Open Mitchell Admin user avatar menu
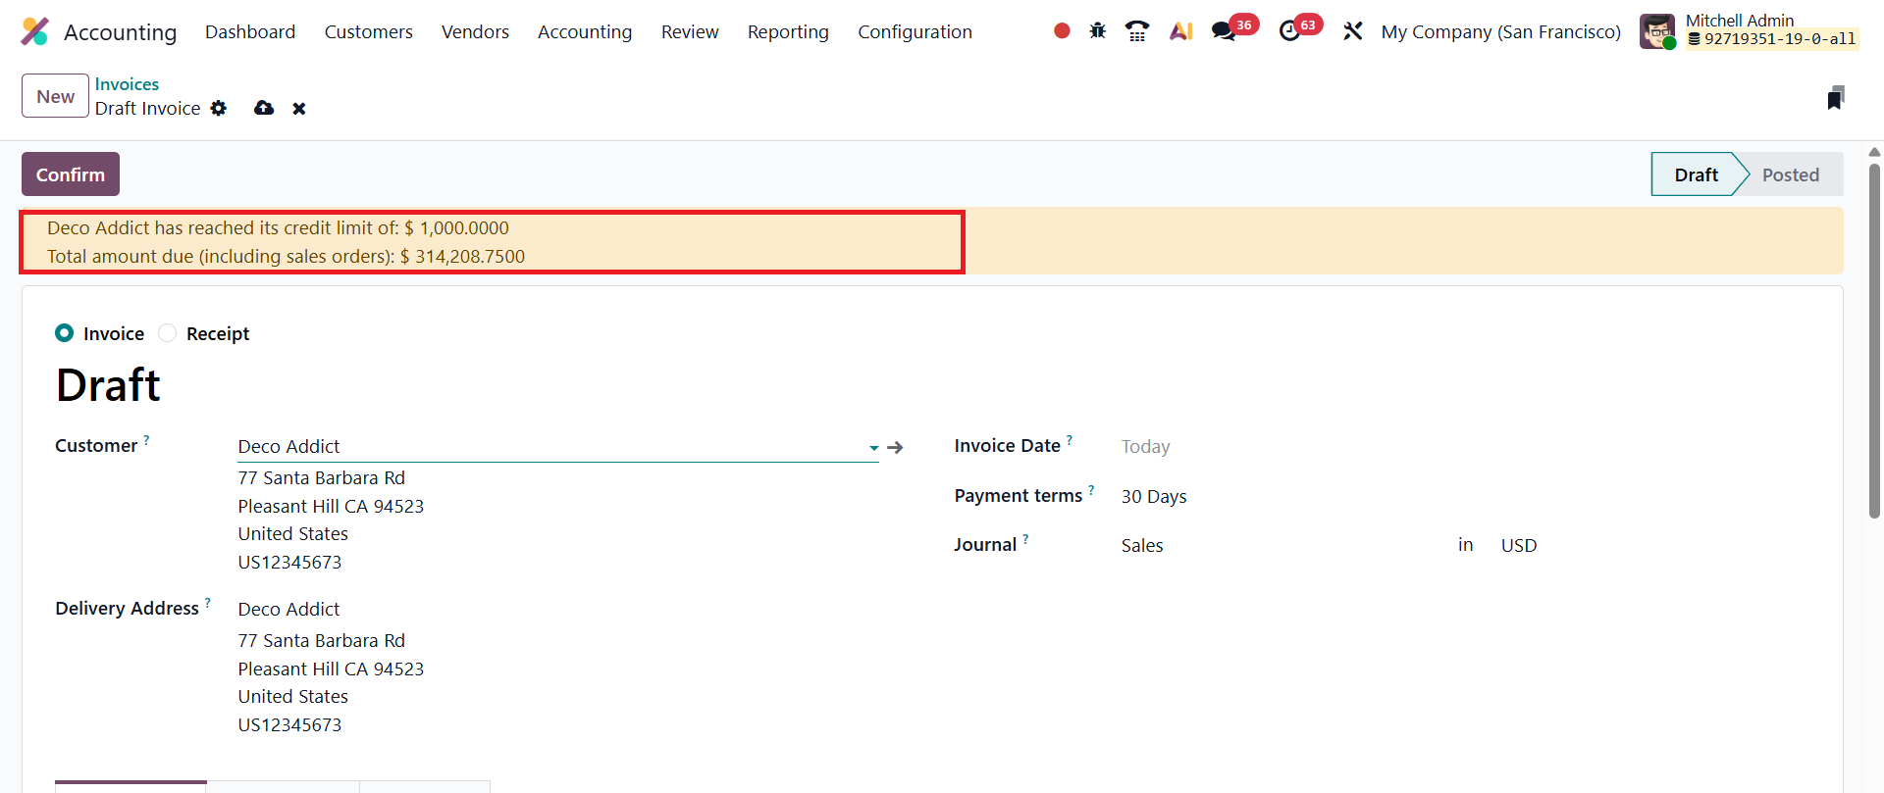This screenshot has width=1884, height=793. point(1657,31)
